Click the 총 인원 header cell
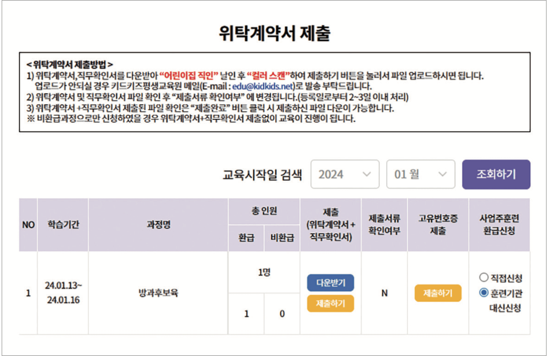548x356 pixels. click(x=263, y=210)
